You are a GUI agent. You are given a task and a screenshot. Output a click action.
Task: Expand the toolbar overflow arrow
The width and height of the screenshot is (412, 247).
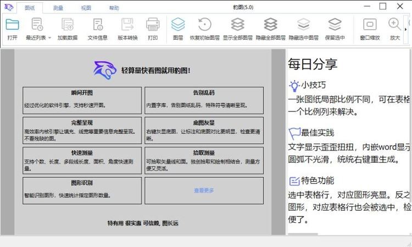tap(406, 30)
